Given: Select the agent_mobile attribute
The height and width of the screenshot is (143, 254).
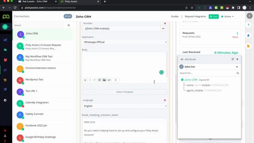Looking at the screenshot, I should coord(194,91).
